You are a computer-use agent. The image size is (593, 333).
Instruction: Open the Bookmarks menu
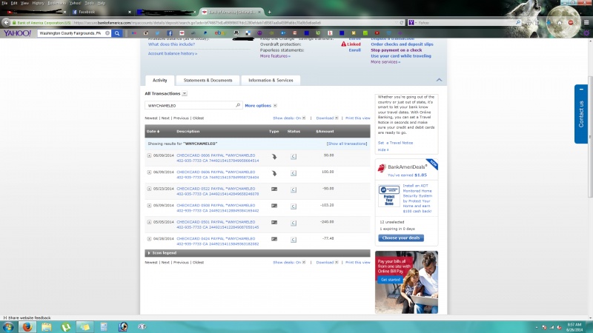57,3
